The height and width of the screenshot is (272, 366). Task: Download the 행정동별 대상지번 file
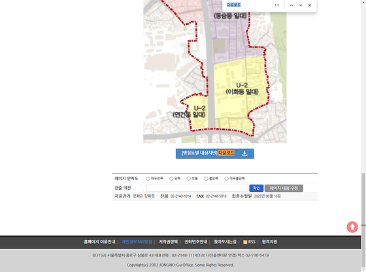214,153
